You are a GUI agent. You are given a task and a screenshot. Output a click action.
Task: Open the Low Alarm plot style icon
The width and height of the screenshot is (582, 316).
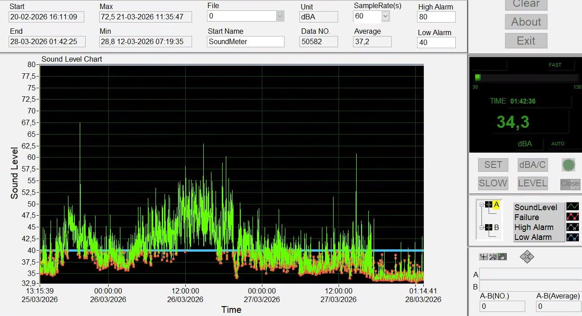click(572, 237)
